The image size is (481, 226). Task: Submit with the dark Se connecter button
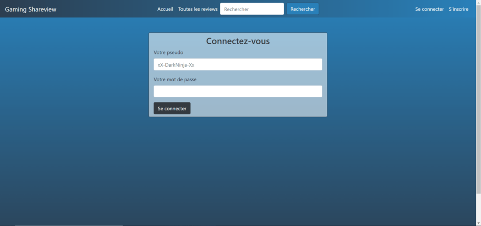[172, 109]
